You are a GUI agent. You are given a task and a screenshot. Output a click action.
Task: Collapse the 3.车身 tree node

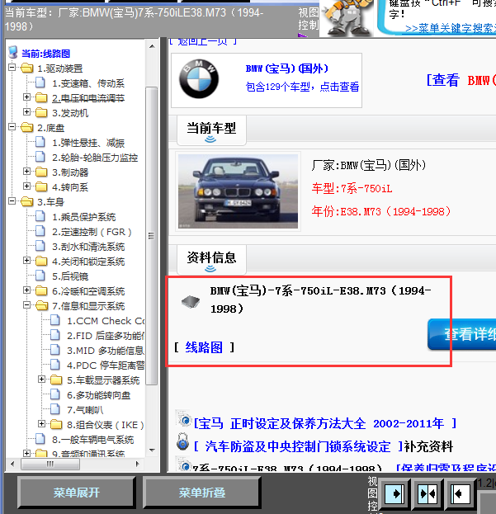12,201
